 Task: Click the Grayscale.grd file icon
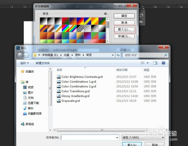59,101
